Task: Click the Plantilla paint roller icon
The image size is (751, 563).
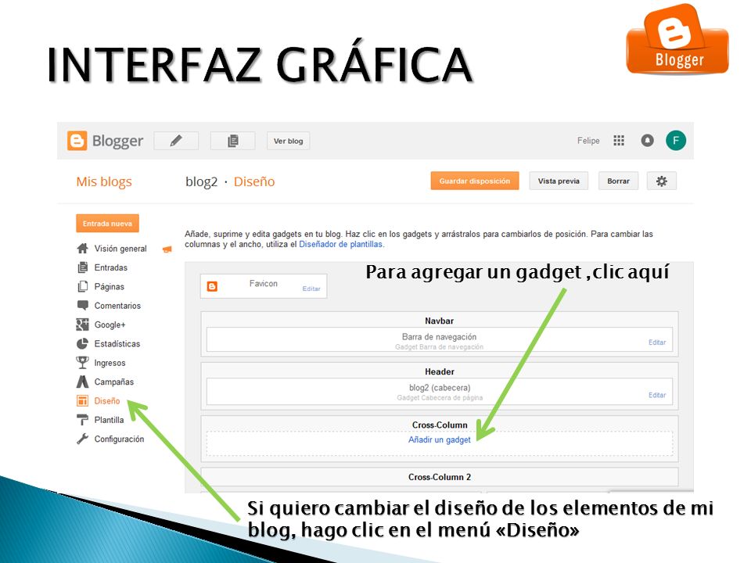Action: click(82, 420)
